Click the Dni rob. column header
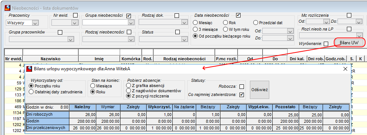 316,59
